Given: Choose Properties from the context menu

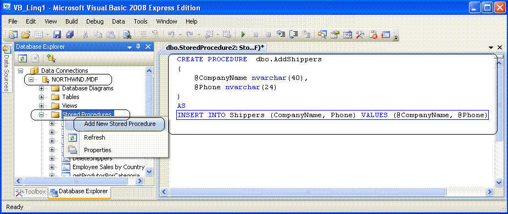Looking at the screenshot, I should (x=98, y=150).
